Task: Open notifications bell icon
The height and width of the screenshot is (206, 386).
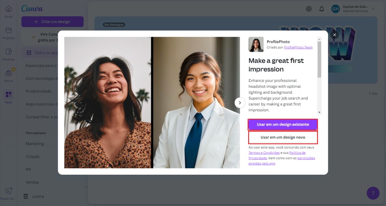Action: [322, 9]
